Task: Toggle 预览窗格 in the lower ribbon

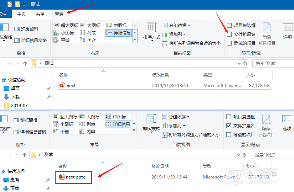Action: [x=26, y=120]
